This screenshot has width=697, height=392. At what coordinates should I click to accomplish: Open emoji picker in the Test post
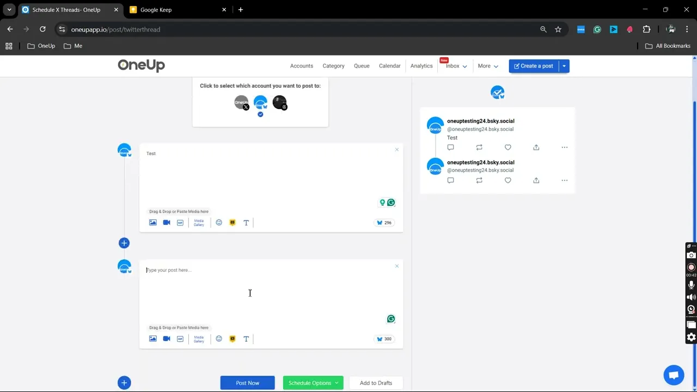click(219, 223)
